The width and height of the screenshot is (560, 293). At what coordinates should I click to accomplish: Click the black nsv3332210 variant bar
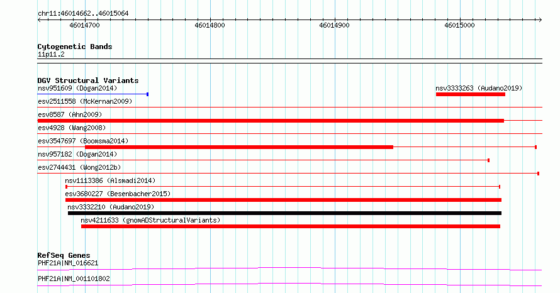click(284, 213)
